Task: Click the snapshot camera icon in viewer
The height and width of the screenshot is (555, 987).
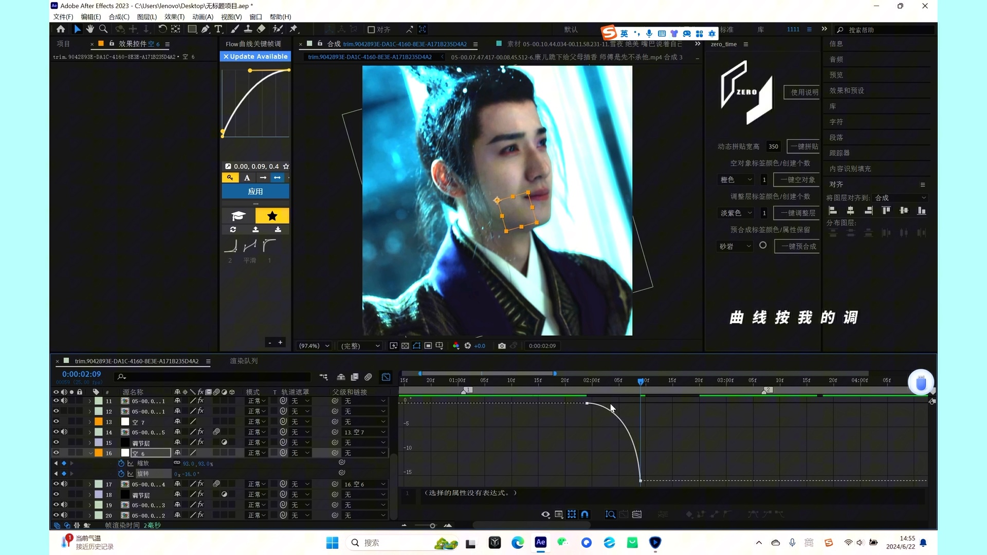Action: click(502, 346)
